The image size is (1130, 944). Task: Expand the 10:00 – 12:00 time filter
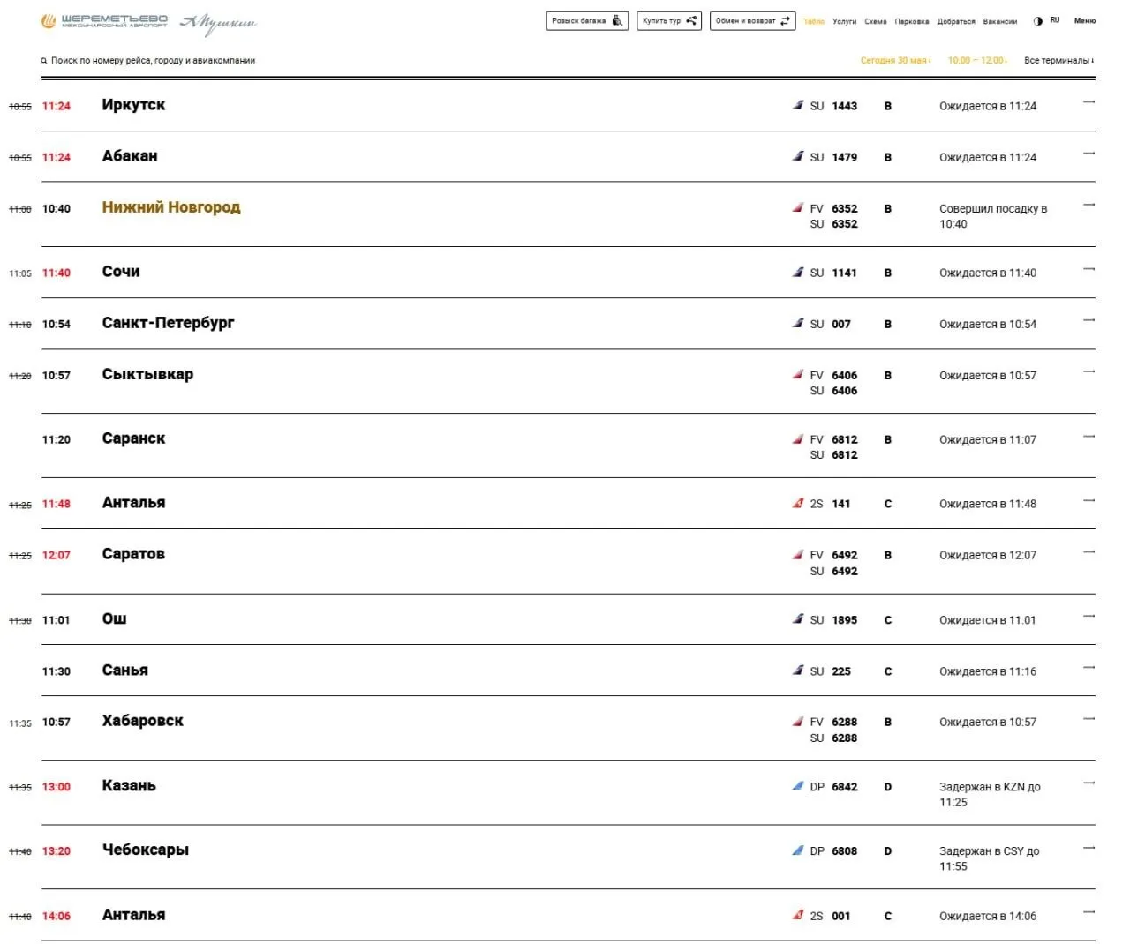click(x=977, y=60)
